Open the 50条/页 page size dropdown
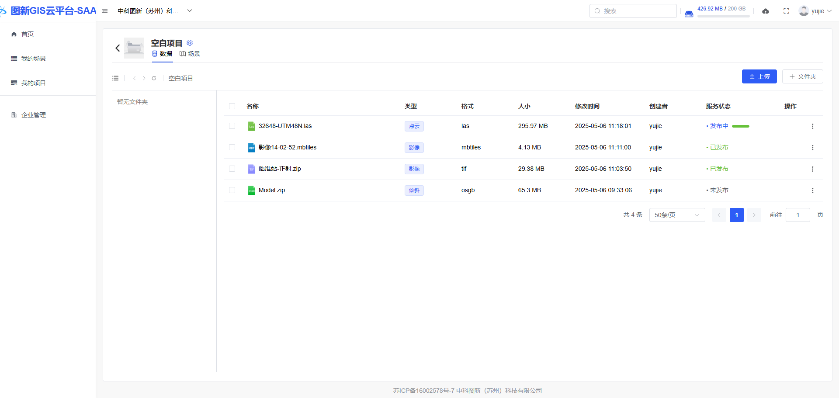 click(677, 215)
